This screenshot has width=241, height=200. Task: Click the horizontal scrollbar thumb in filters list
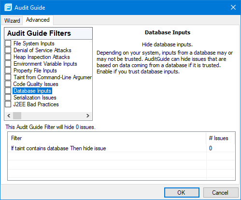coord(17,115)
